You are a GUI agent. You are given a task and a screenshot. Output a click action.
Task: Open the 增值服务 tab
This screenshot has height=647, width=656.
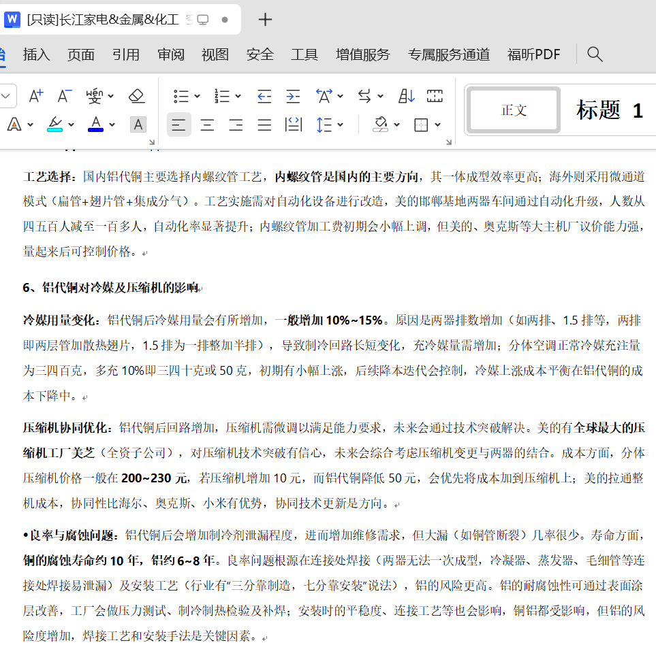(362, 54)
